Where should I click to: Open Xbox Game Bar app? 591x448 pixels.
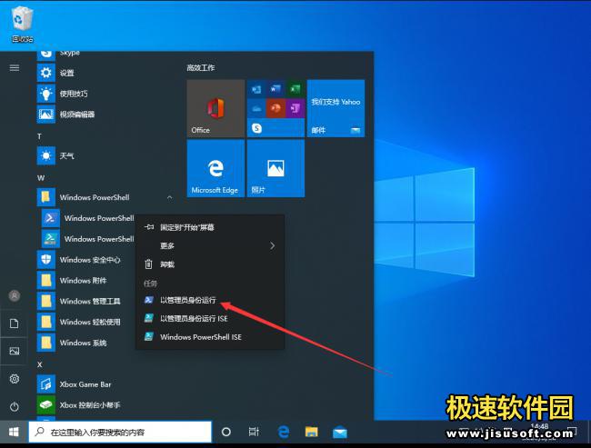[104, 384]
